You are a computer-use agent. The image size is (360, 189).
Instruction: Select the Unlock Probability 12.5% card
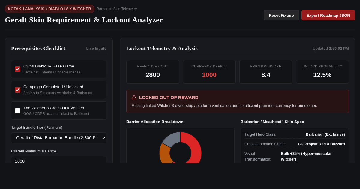(x=322, y=72)
